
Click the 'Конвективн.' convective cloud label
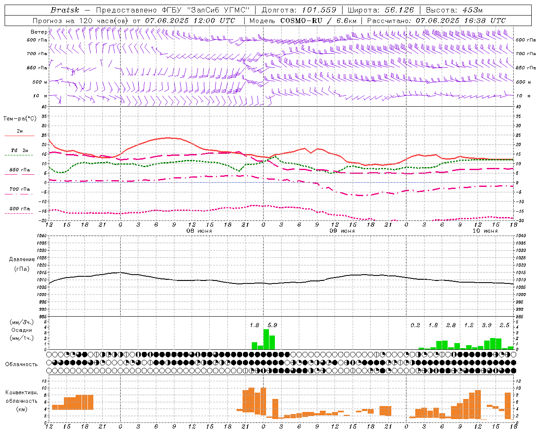22,393
